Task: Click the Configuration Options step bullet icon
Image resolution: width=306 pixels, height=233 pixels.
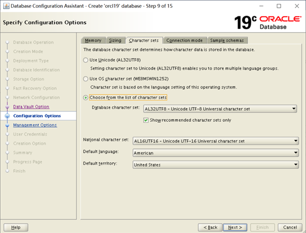Action: tap(7, 116)
